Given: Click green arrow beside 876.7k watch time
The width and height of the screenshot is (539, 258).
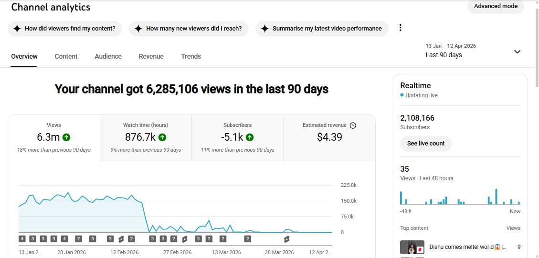Looking at the screenshot, I should (x=162, y=137).
